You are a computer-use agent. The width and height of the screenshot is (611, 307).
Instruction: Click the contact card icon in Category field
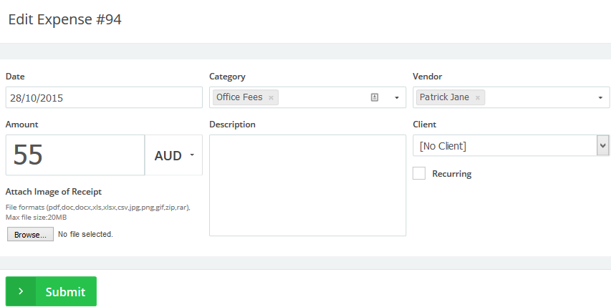pos(375,97)
